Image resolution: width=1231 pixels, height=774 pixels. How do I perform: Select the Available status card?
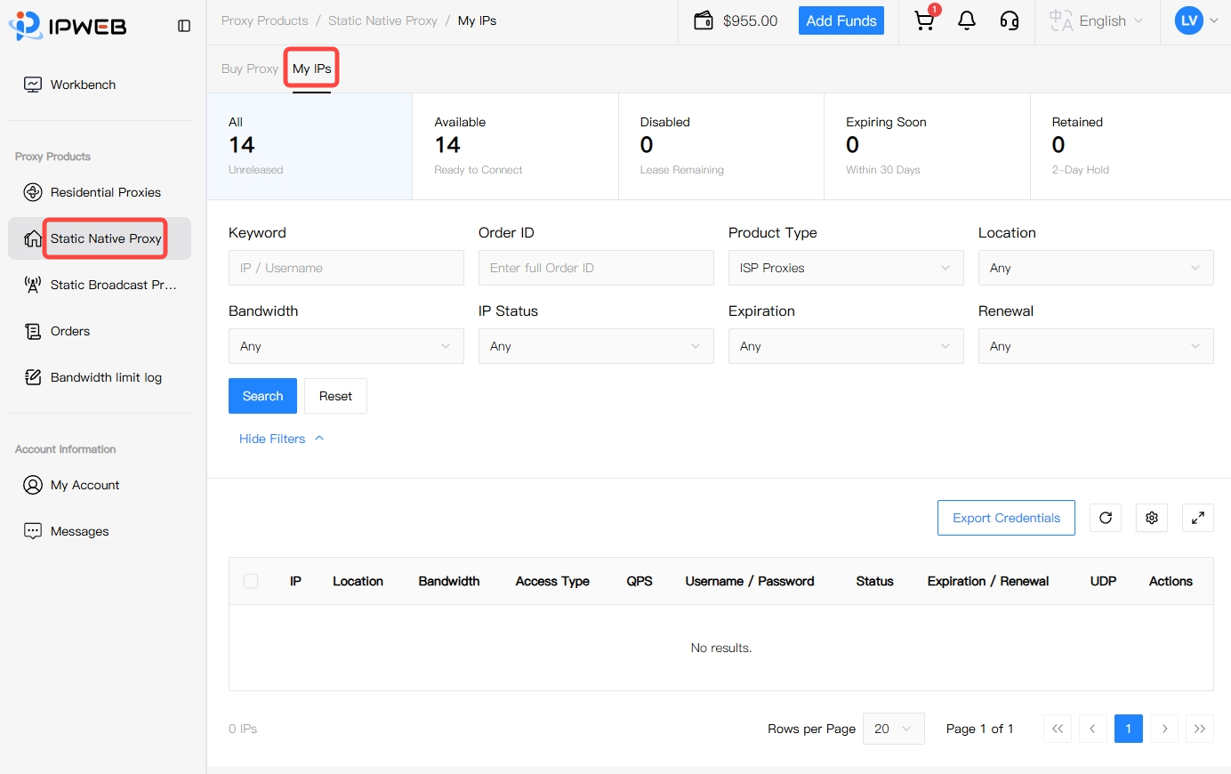(515, 146)
